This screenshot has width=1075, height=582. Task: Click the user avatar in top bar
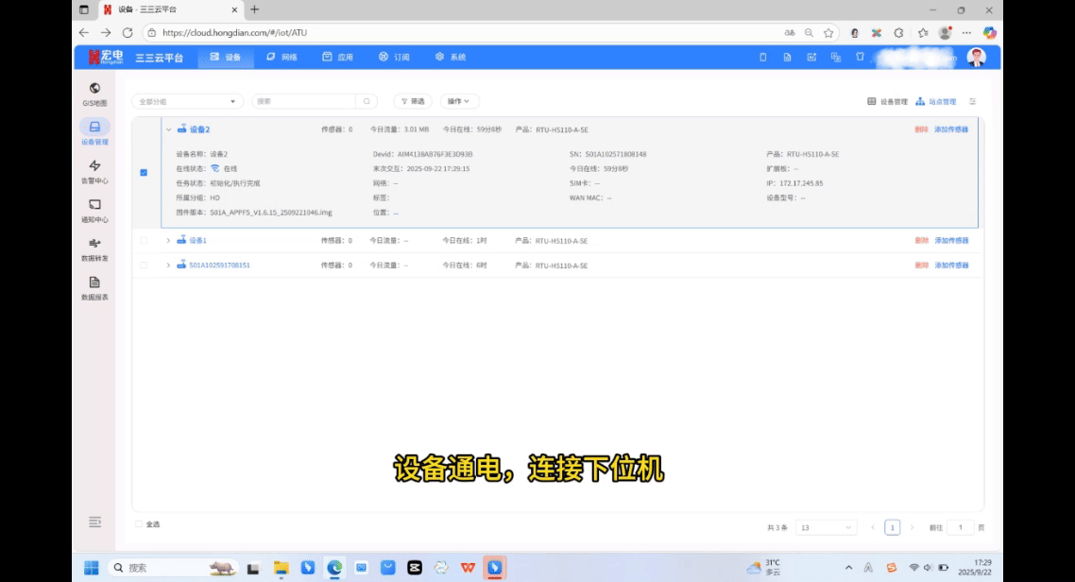pos(977,57)
